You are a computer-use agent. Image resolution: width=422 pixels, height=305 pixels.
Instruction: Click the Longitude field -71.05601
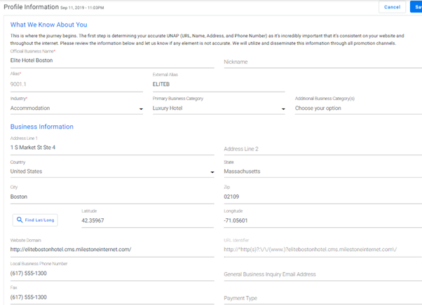click(x=322, y=220)
